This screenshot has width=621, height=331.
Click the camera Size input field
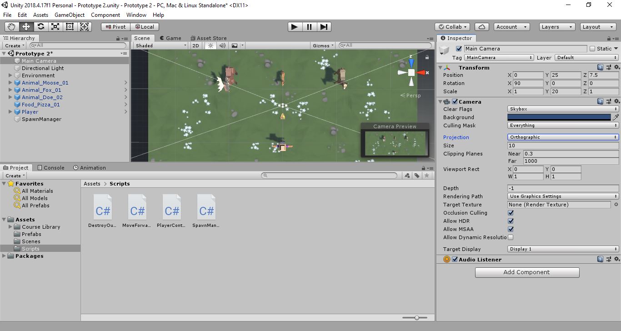[x=563, y=145]
